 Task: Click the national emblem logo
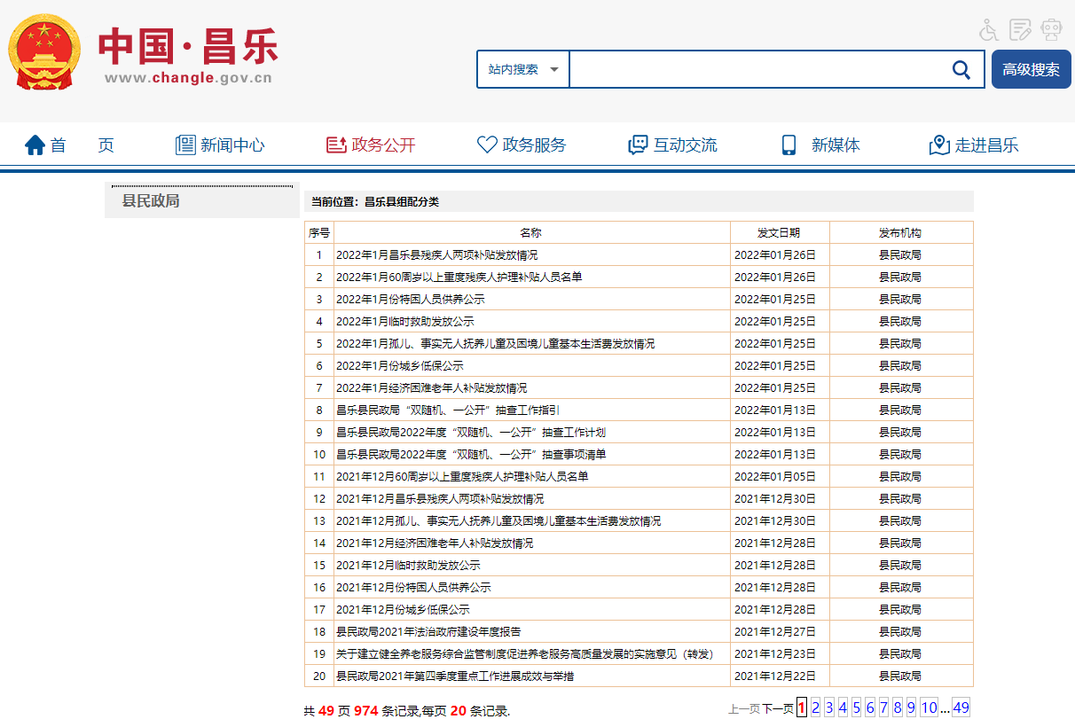pos(43,52)
